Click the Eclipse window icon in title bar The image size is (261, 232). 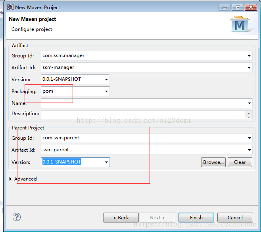[10, 7]
